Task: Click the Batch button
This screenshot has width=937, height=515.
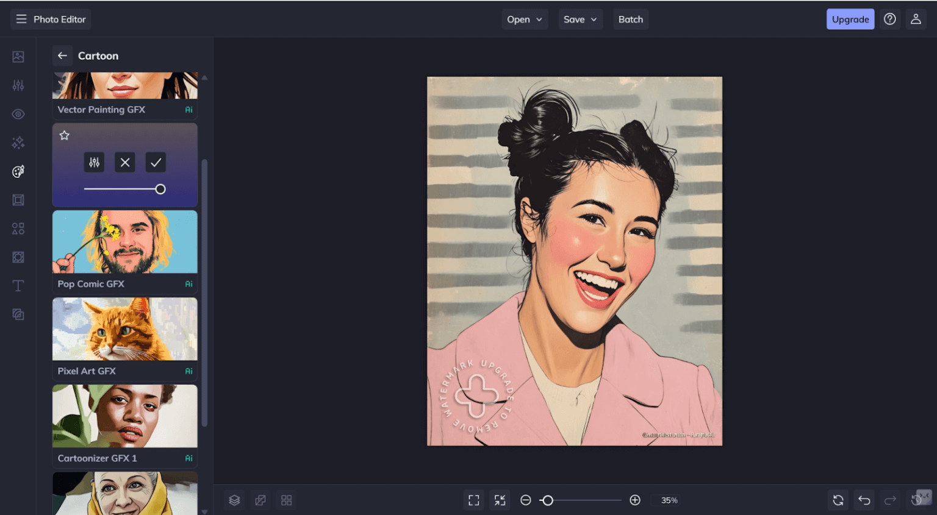Action: point(631,20)
